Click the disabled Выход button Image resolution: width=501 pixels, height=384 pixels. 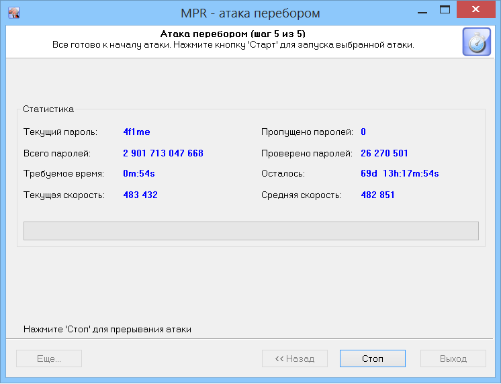click(453, 358)
